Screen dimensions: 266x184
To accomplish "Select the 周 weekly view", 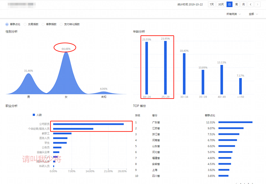I will 236,4.
